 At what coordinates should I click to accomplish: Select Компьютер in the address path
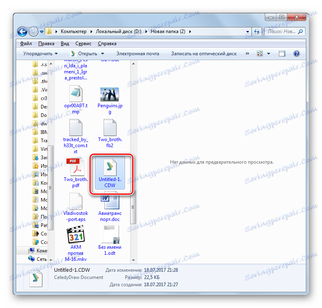click(73, 31)
